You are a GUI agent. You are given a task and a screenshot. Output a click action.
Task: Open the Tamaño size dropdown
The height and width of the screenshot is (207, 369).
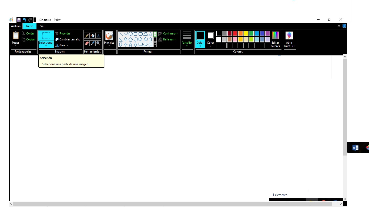187,39
